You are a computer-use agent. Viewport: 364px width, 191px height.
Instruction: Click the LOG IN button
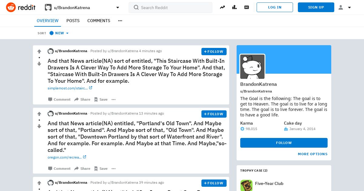click(275, 7)
